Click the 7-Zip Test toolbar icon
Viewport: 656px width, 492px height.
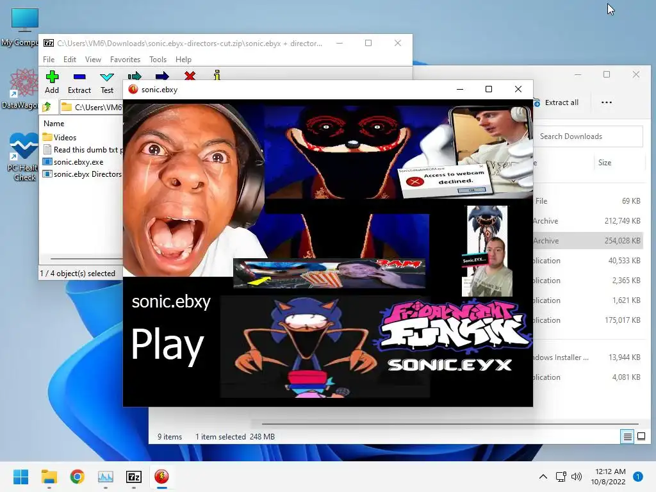(107, 77)
